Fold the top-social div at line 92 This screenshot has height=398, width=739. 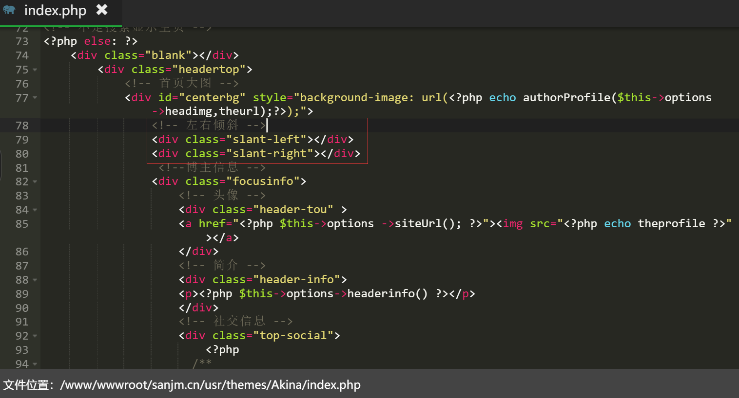tap(35, 336)
